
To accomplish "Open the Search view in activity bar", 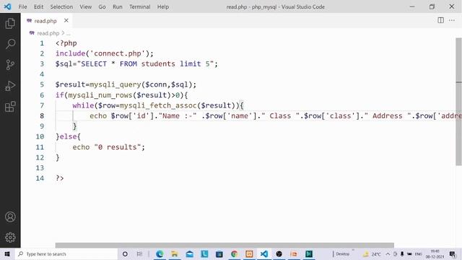I will pyautogui.click(x=10, y=44).
